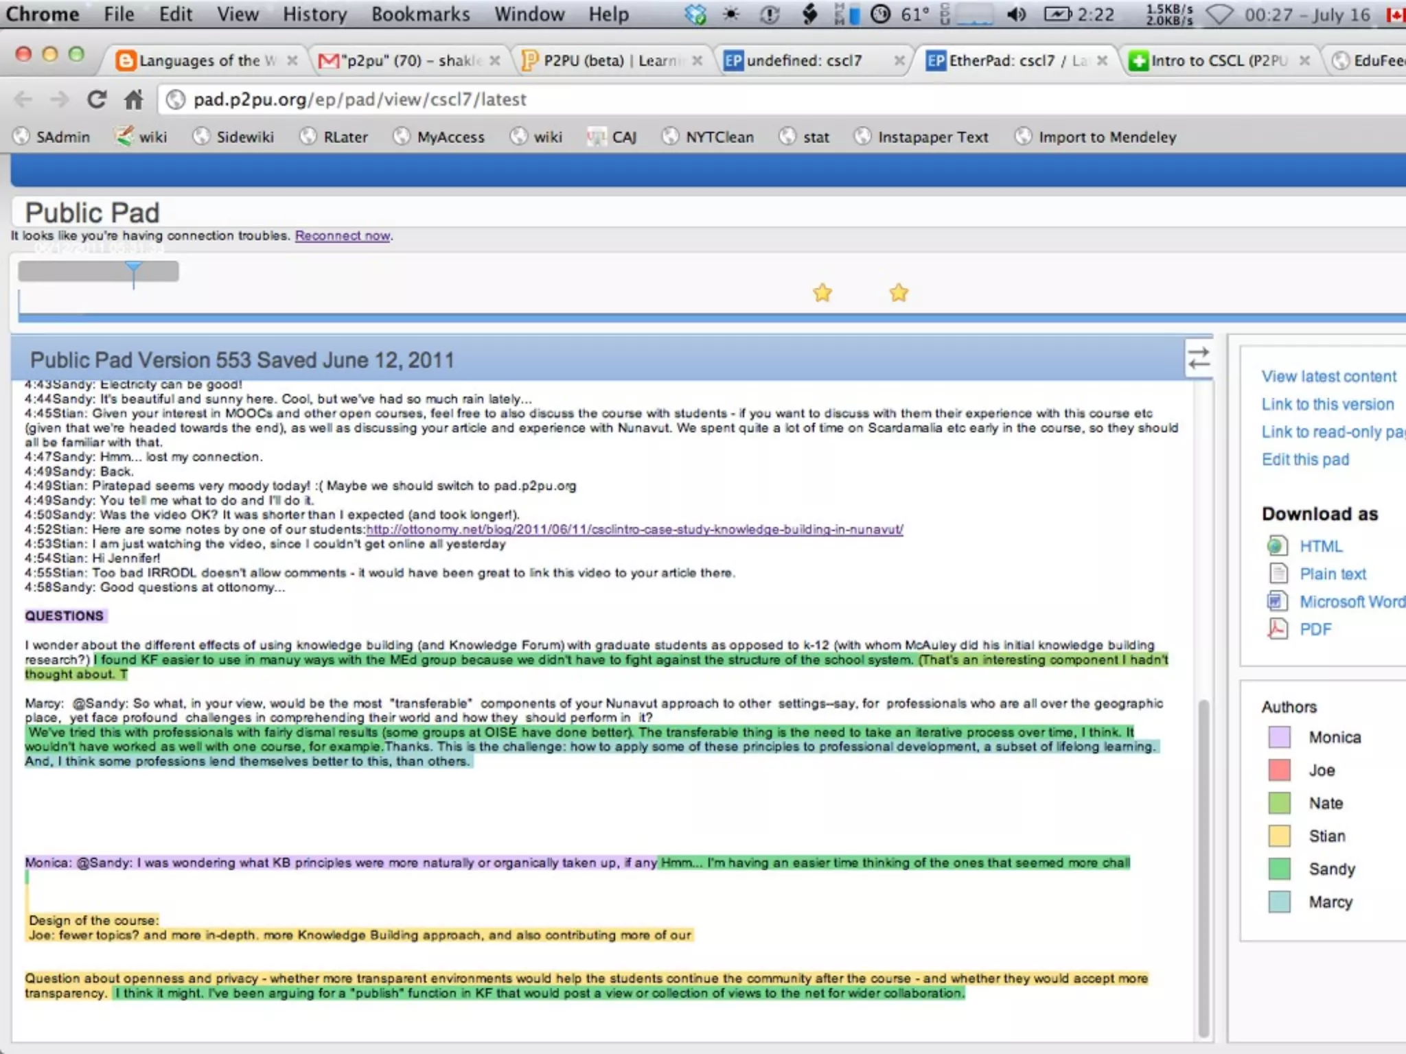Click the Reconnect now link
The height and width of the screenshot is (1054, 1406).
coord(343,236)
